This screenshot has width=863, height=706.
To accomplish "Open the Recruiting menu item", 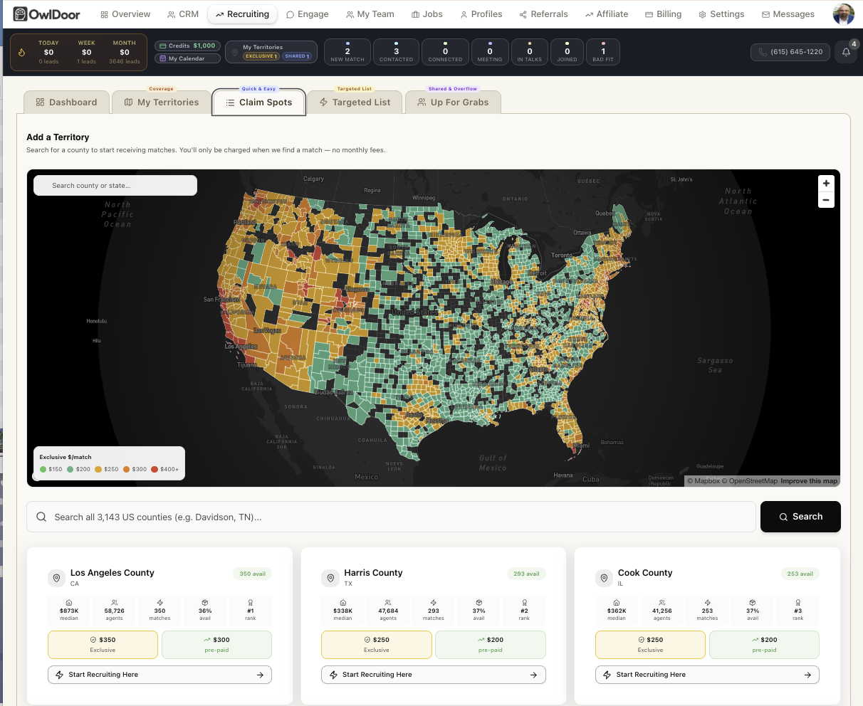I will pyautogui.click(x=243, y=14).
